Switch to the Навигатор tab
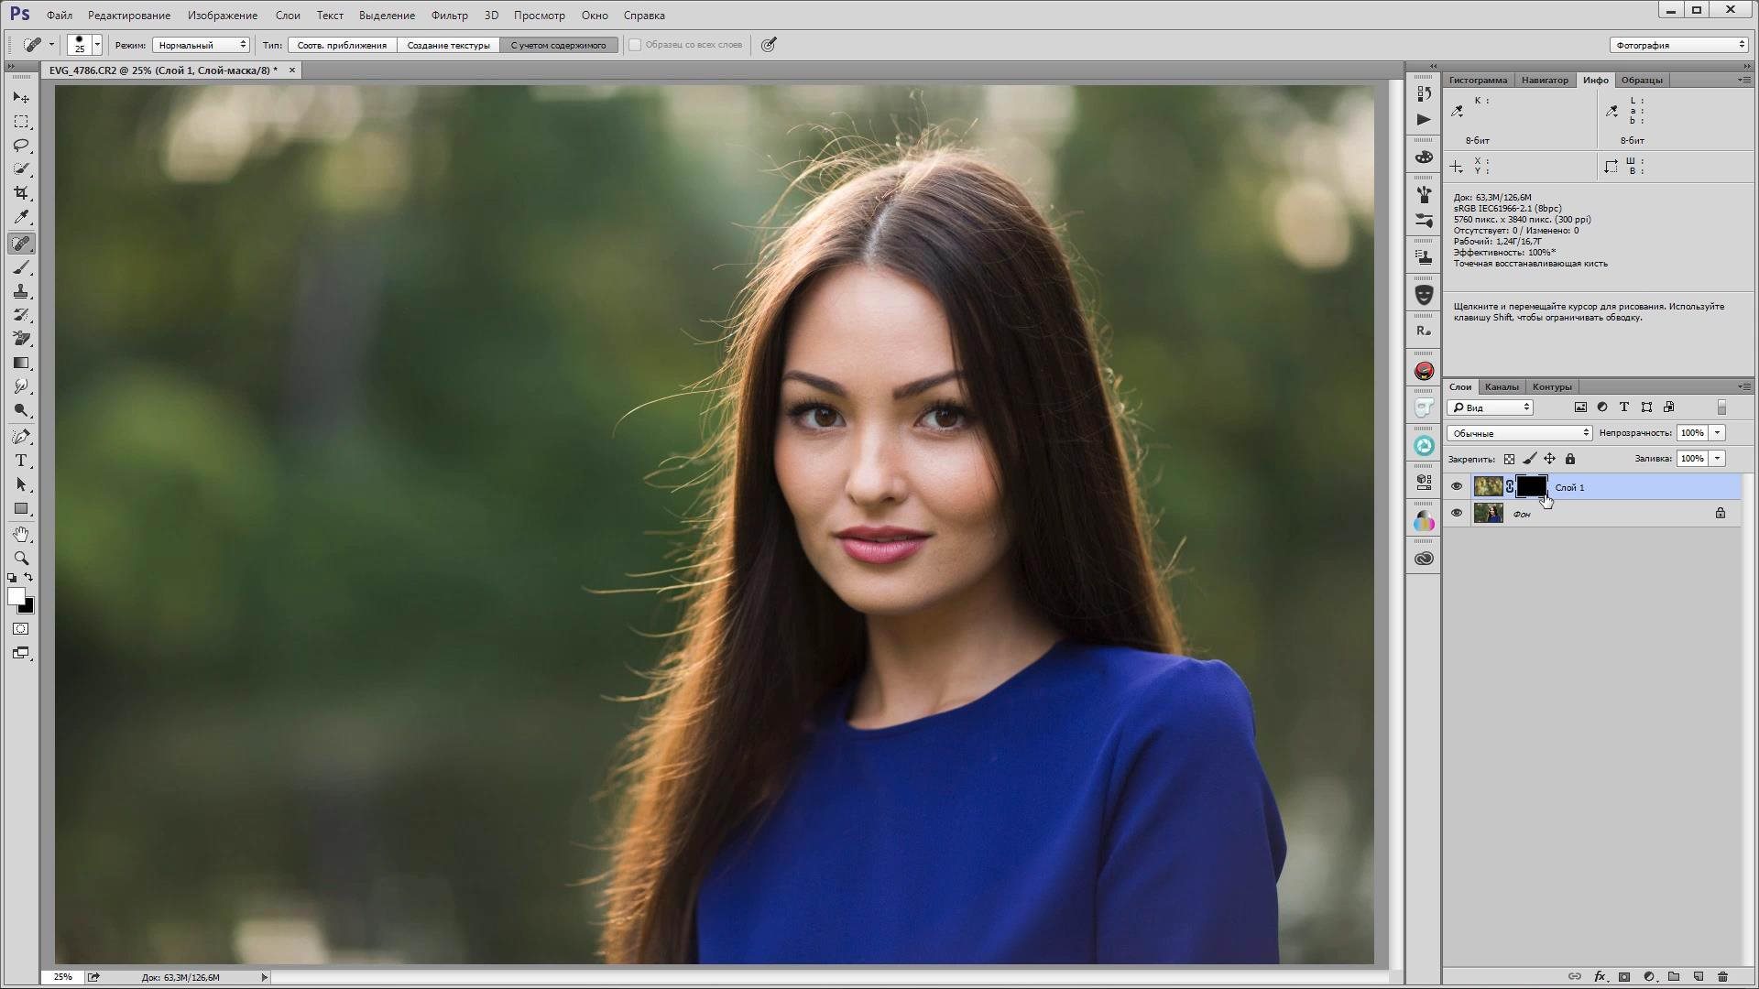Image resolution: width=1759 pixels, height=989 pixels. [1544, 79]
